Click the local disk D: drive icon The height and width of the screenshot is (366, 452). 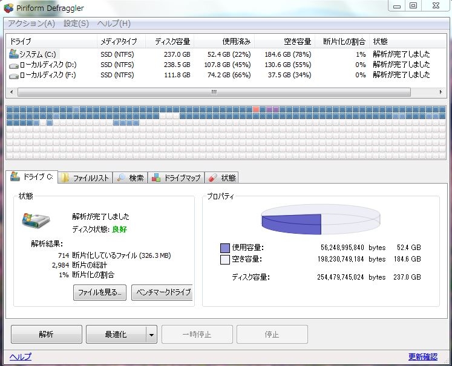pos(13,66)
